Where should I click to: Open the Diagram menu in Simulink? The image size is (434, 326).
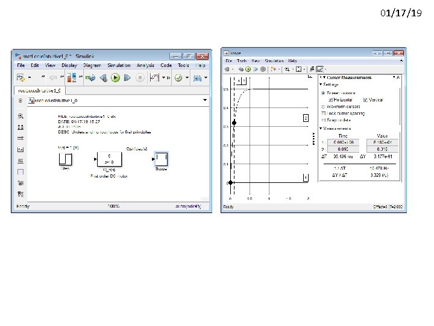point(92,65)
